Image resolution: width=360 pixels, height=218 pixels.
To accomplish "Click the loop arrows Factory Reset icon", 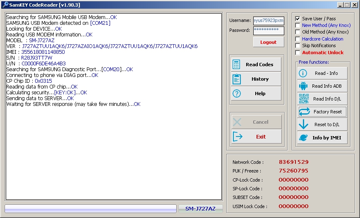I will coord(304,112).
